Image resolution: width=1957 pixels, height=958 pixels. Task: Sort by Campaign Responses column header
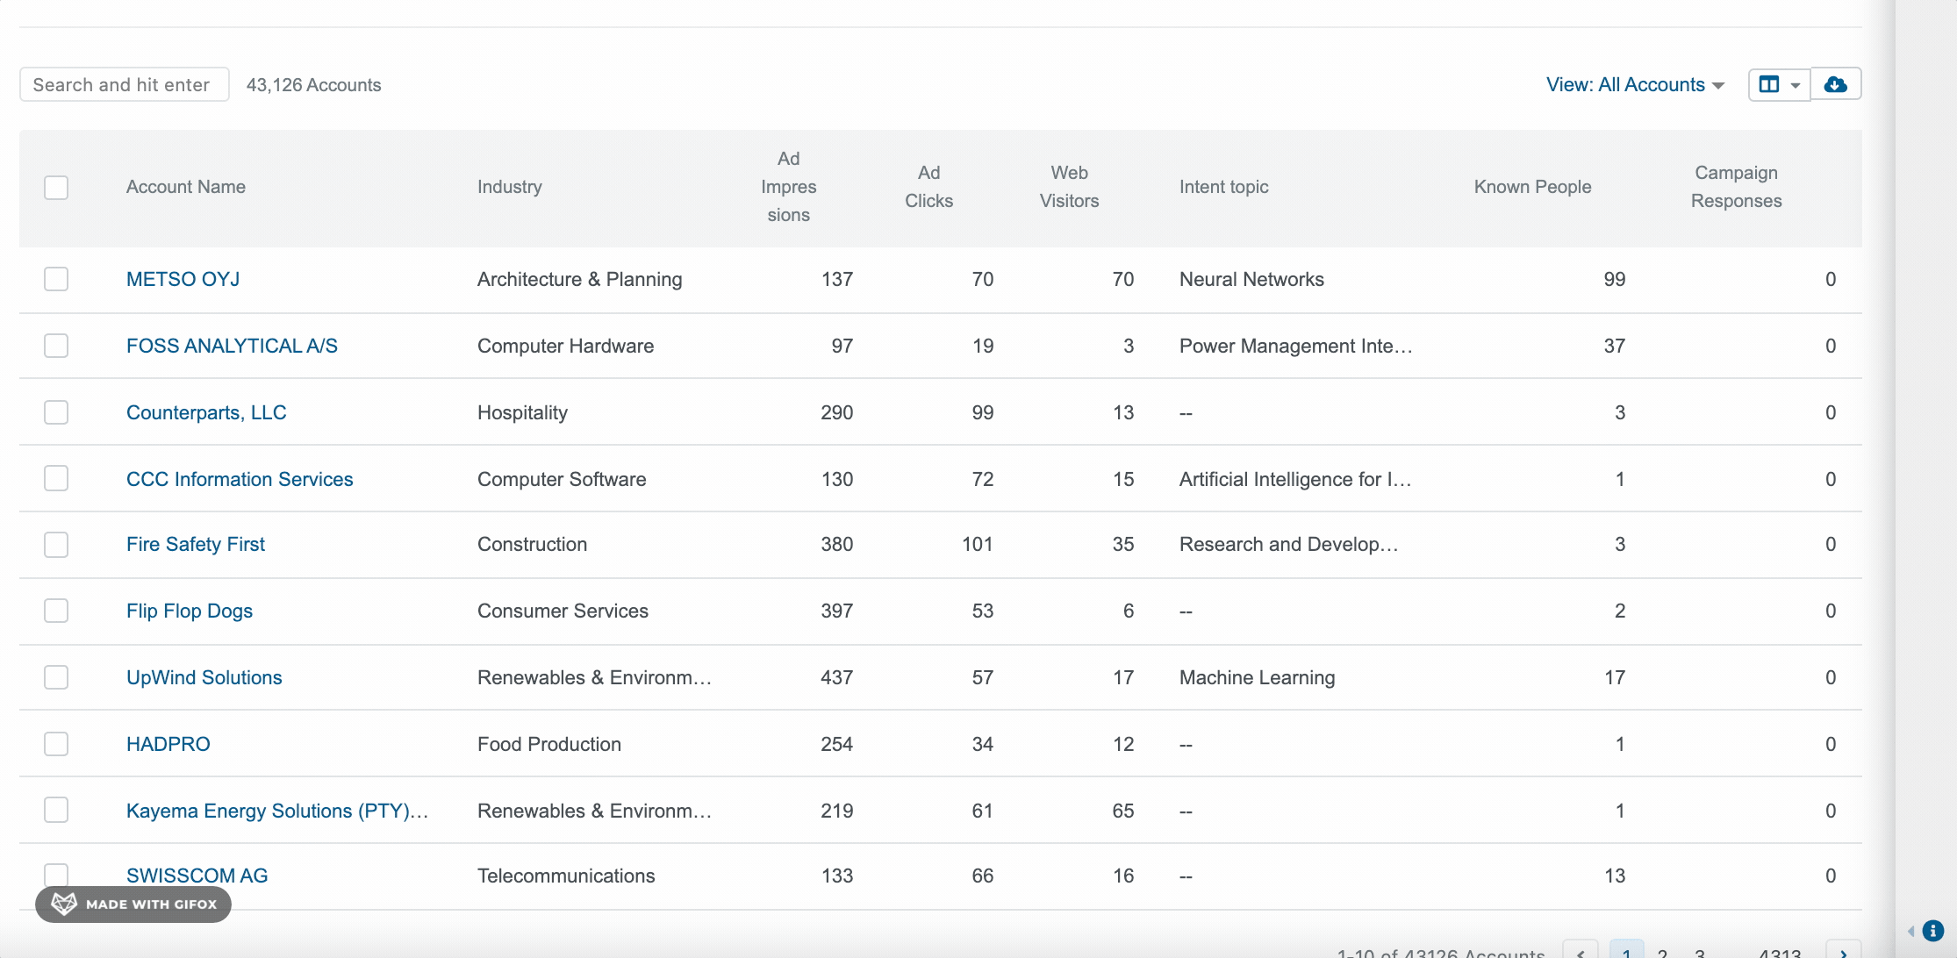point(1737,187)
